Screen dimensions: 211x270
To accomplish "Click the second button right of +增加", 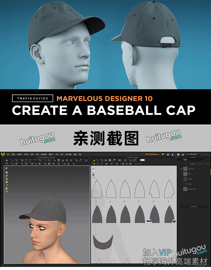I will [200, 164].
